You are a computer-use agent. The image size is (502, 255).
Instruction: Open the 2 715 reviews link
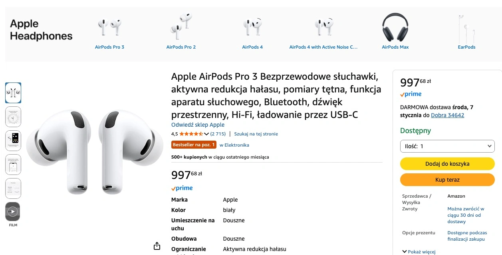click(218, 134)
